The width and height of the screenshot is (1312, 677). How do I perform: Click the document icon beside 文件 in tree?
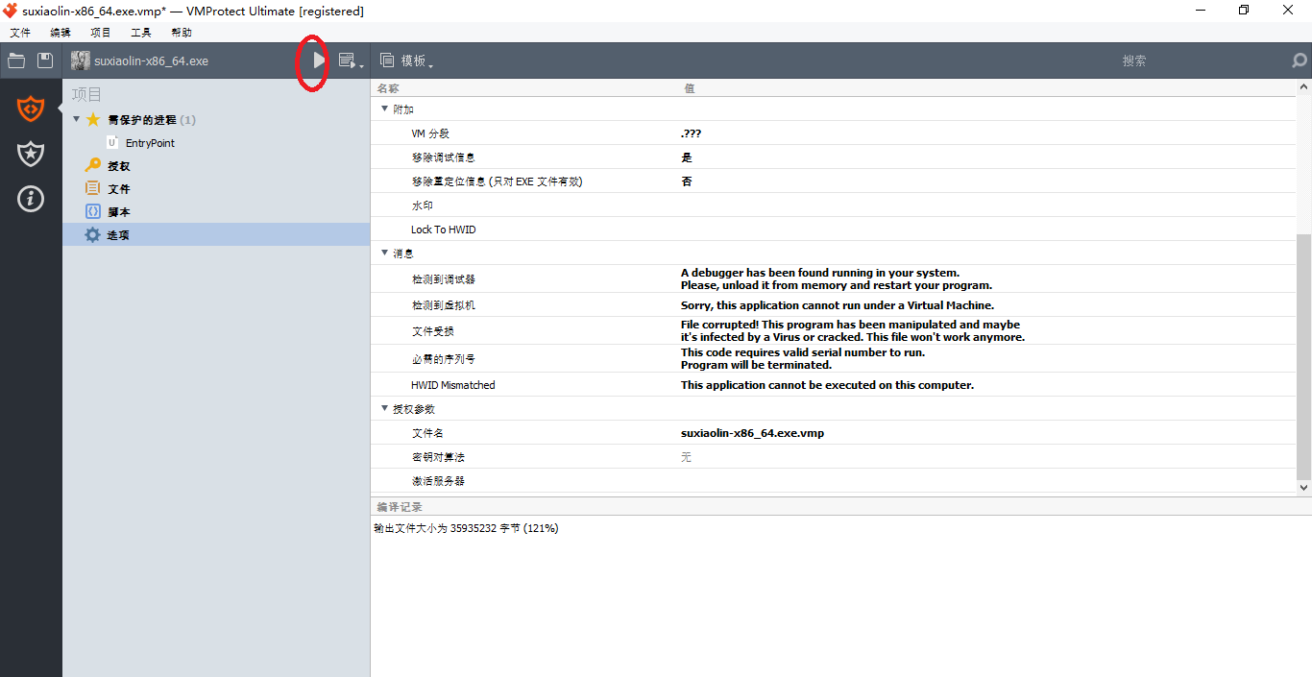[93, 189]
